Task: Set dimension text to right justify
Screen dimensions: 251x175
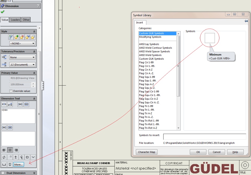Action: tap(16, 150)
